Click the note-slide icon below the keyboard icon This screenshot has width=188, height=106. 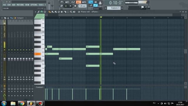[x=91, y=5]
